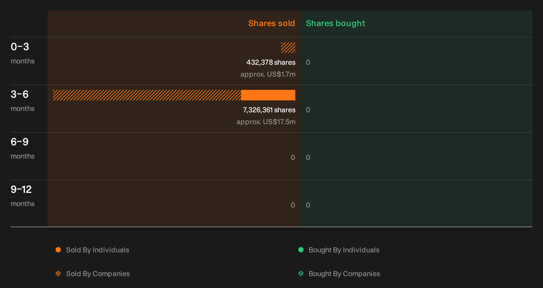Click the 6-9 months row label
The width and height of the screenshot is (543, 288).
pos(22,148)
